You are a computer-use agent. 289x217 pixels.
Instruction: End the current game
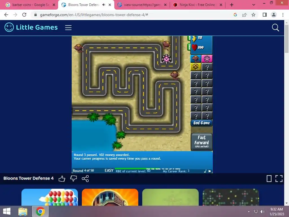pyautogui.click(x=202, y=123)
